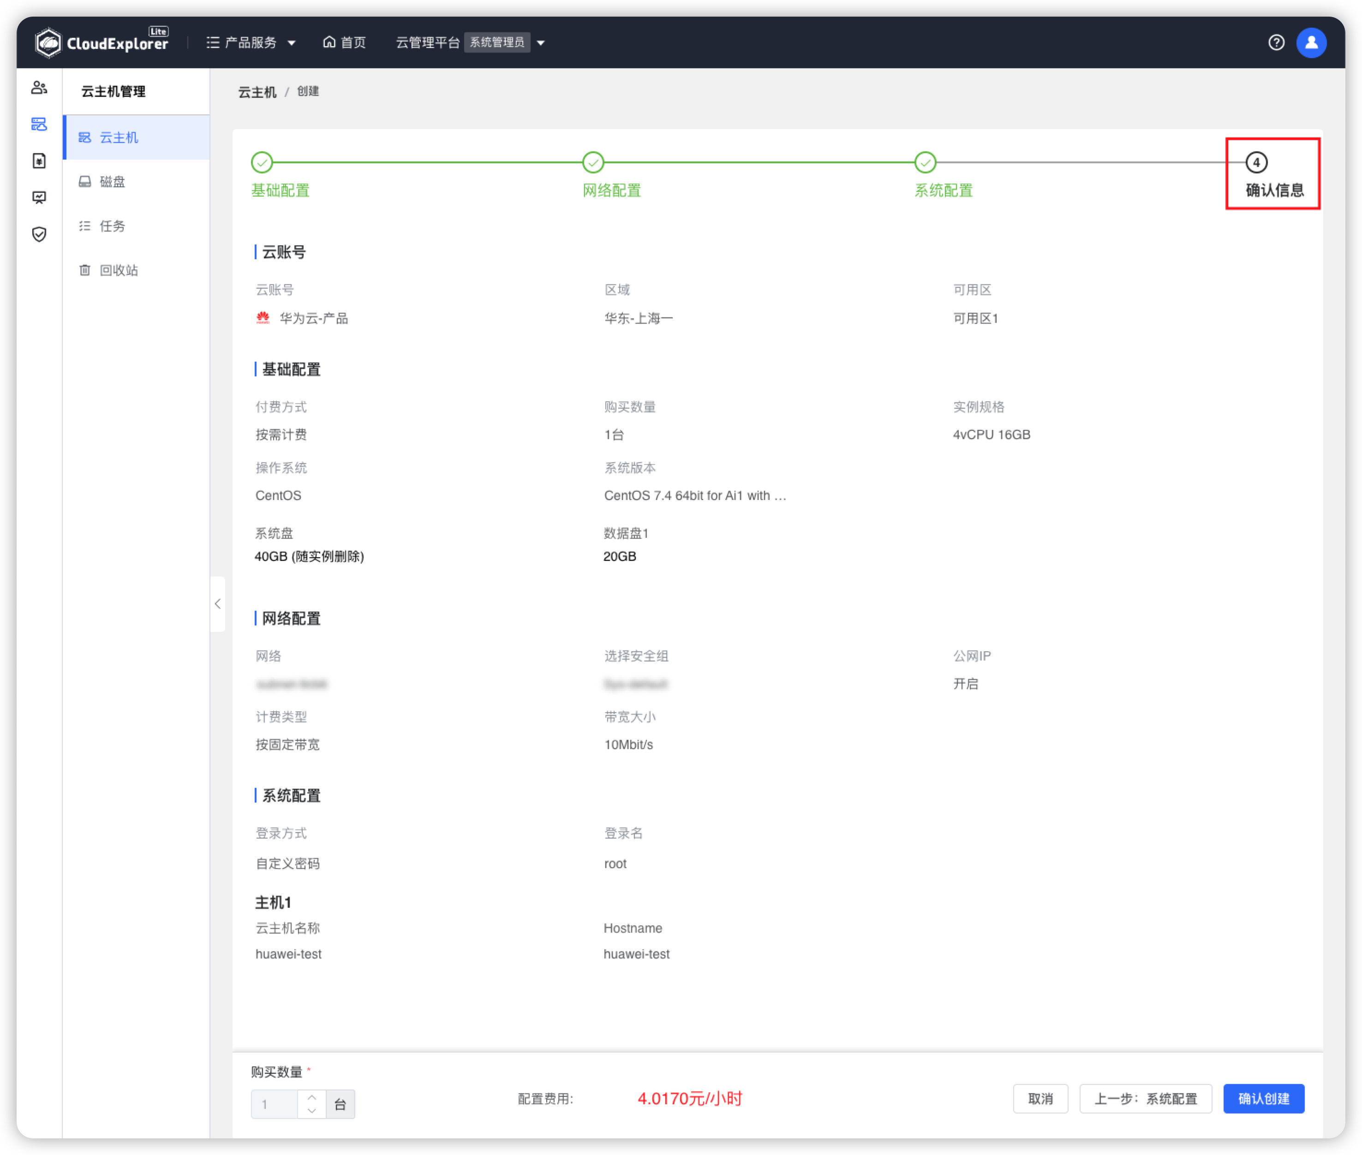1362x1155 pixels.
Task: Click the 网络配置 step check circle
Action: pos(593,162)
